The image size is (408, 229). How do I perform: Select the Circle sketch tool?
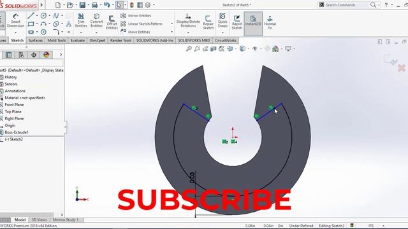(43, 15)
